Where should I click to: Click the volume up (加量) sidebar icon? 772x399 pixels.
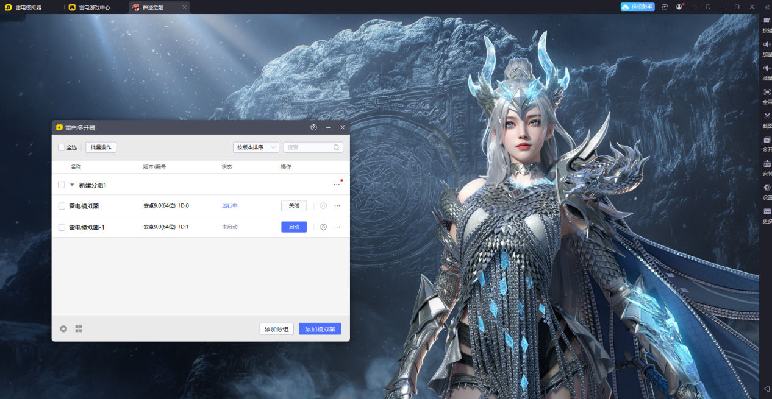tap(767, 44)
